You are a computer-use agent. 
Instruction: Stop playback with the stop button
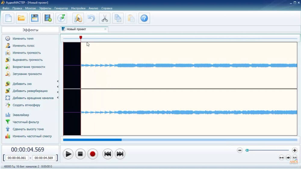[x=80, y=154]
